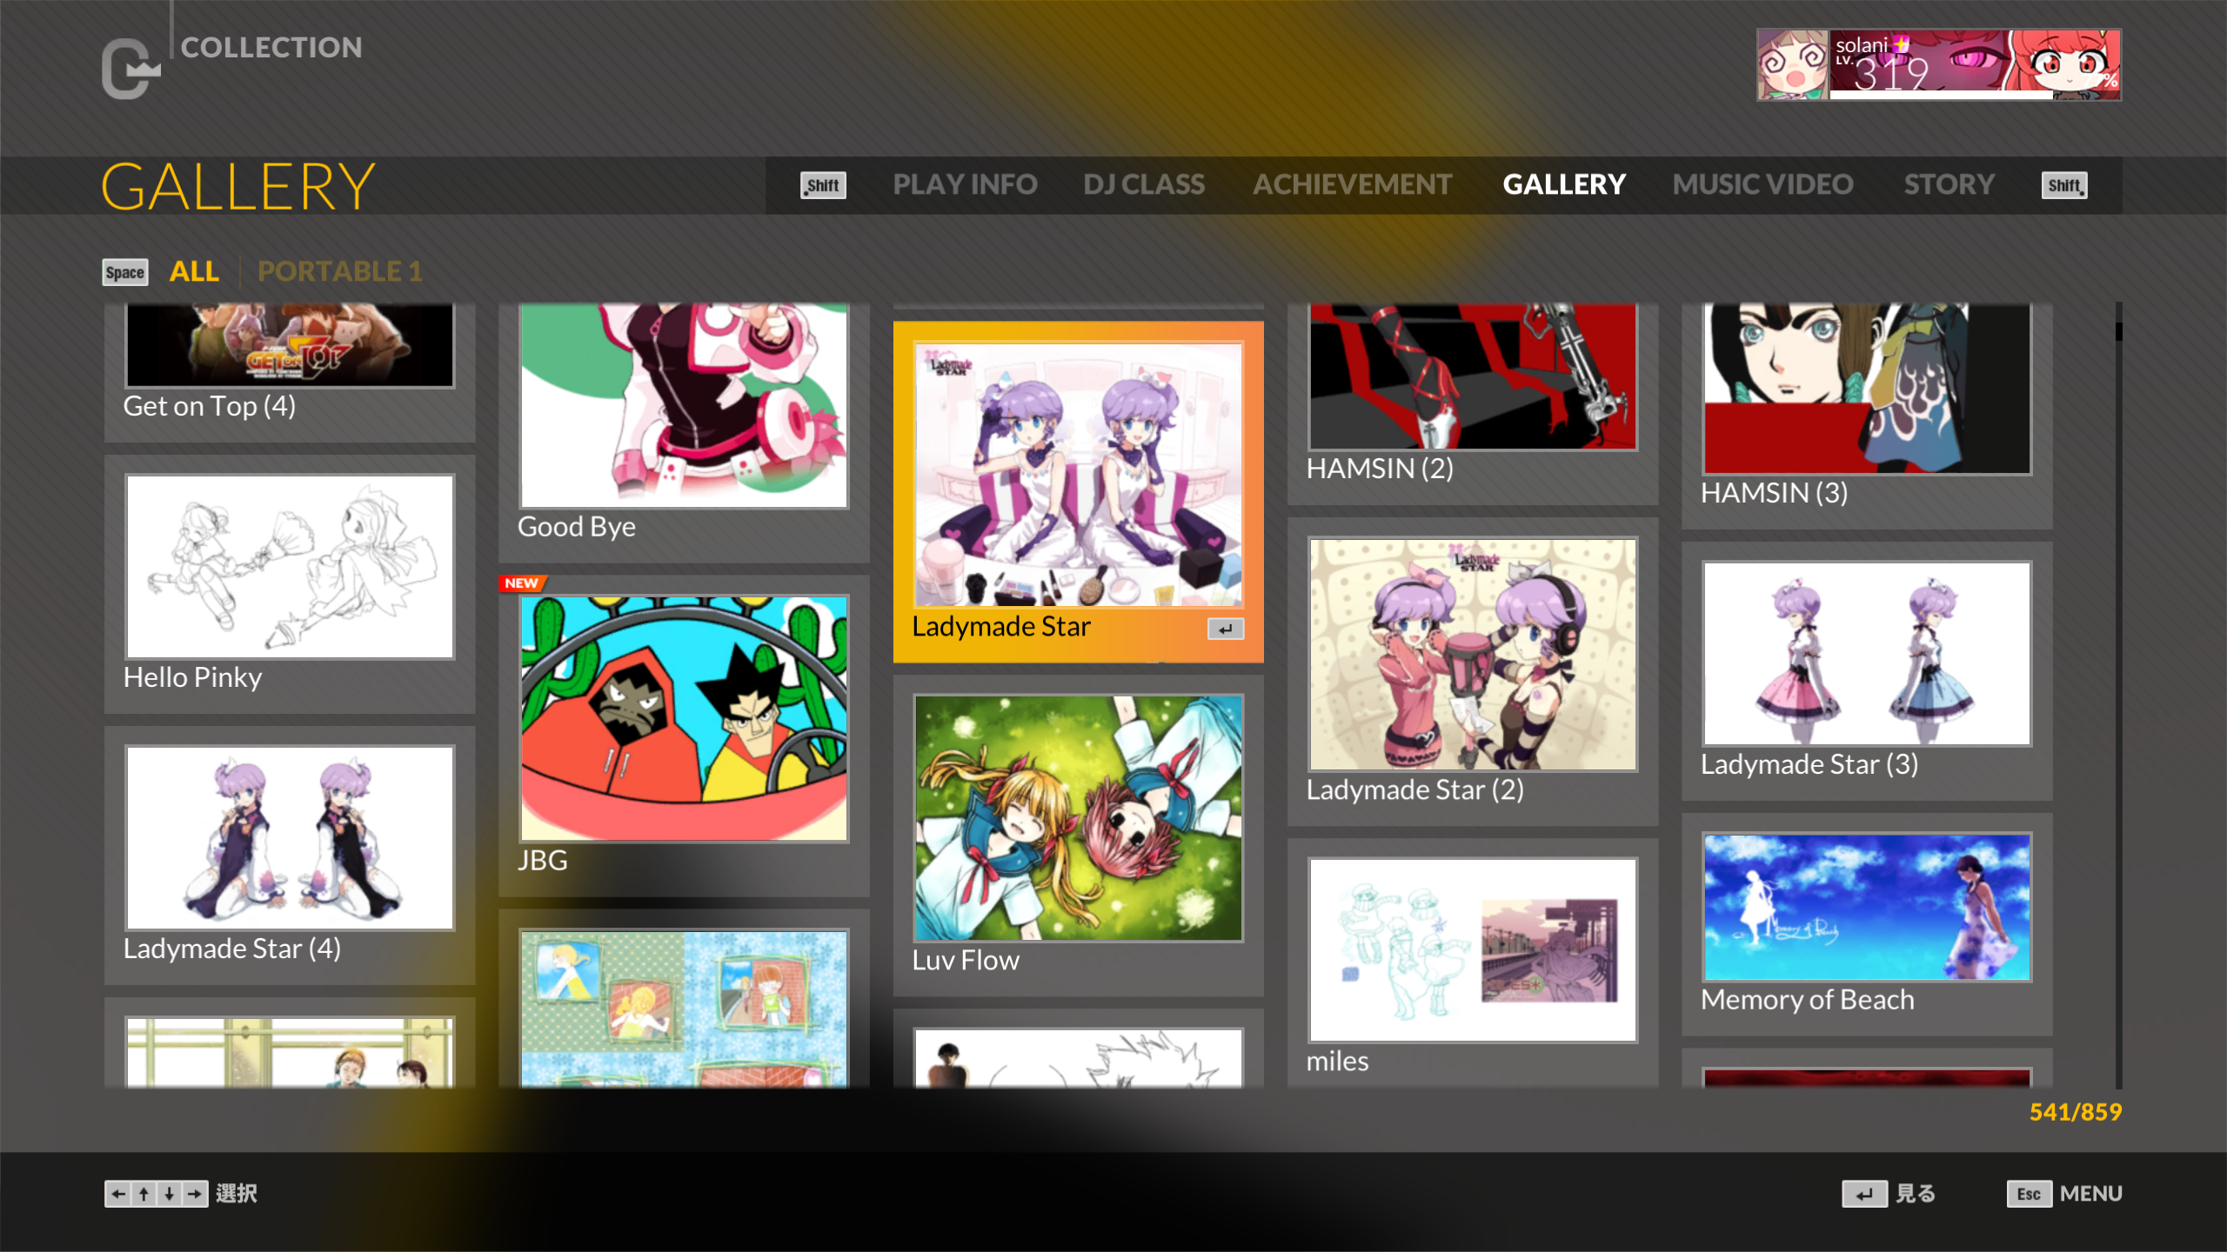Click the NEW badge on JBG

pyautogui.click(x=521, y=583)
